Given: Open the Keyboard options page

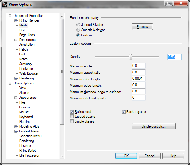Looking at the screenshot, I should coord(26,117).
